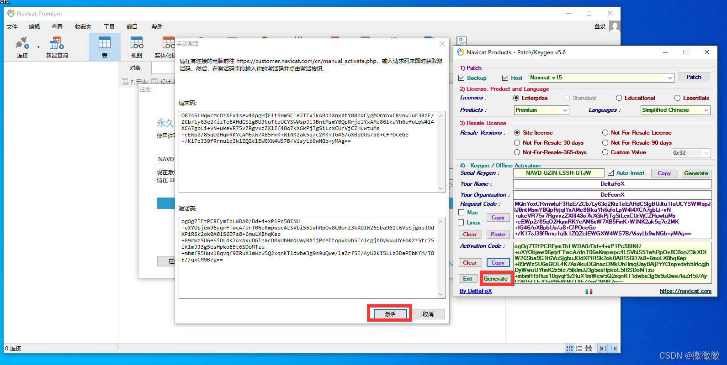The width and height of the screenshot is (727, 365).
Task: Select the 对象 tab
Action: 135,68
